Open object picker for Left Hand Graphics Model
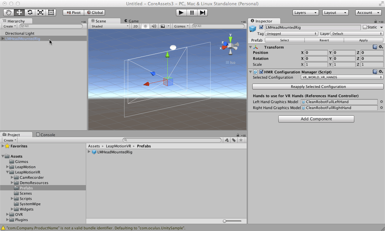This screenshot has height=231, width=385. 381,102
